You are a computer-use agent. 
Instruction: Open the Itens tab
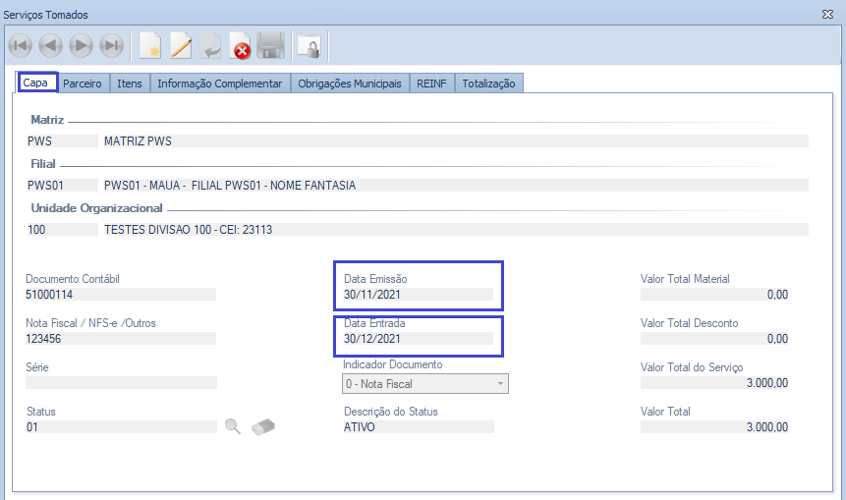[x=130, y=83]
